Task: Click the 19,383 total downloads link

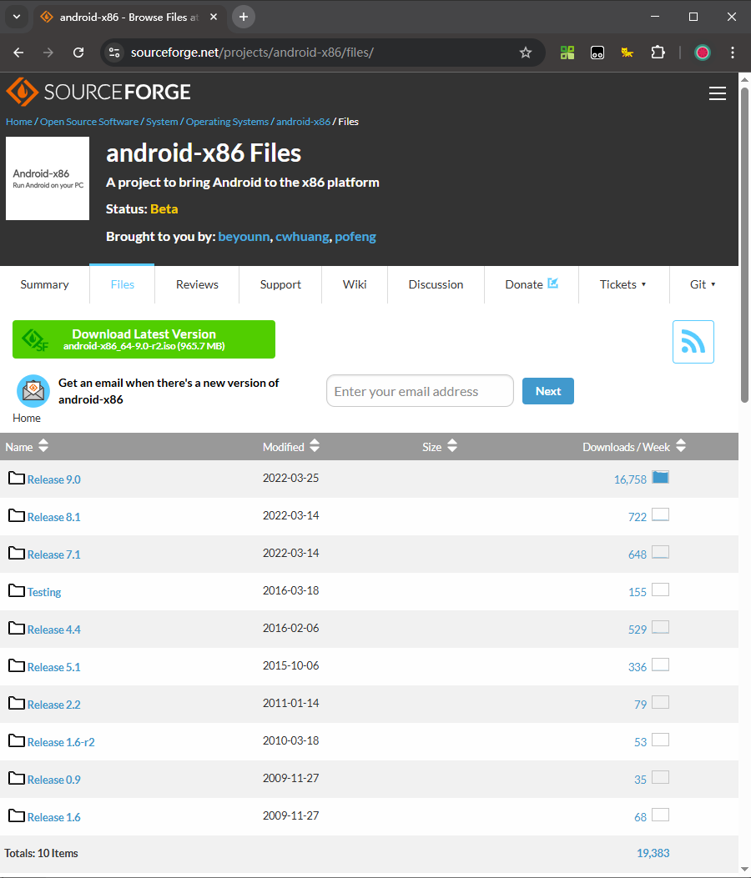Action: (653, 853)
